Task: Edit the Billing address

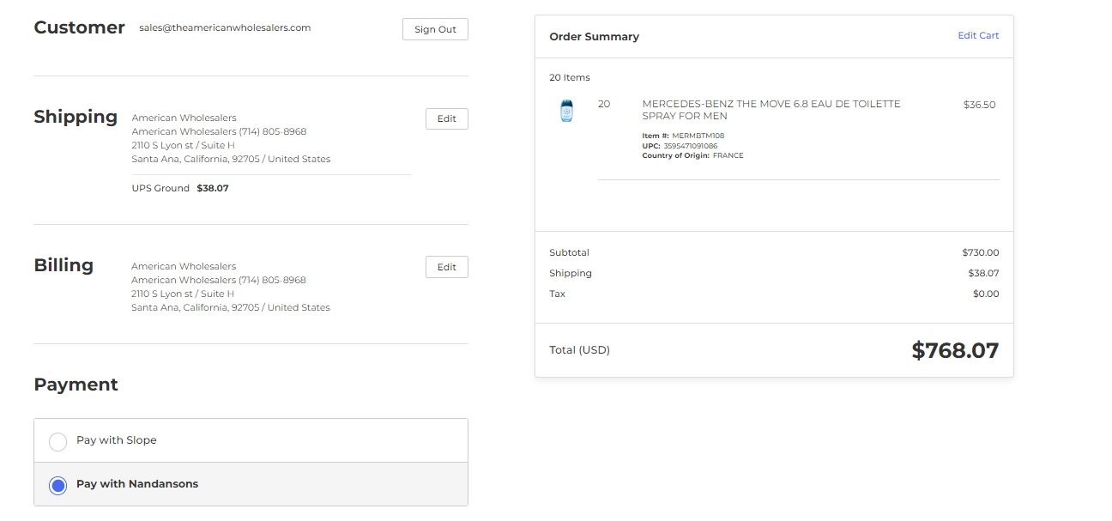Action: (446, 267)
